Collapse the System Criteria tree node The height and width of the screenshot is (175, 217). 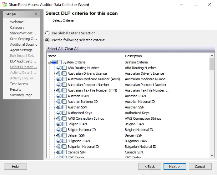point(49,62)
